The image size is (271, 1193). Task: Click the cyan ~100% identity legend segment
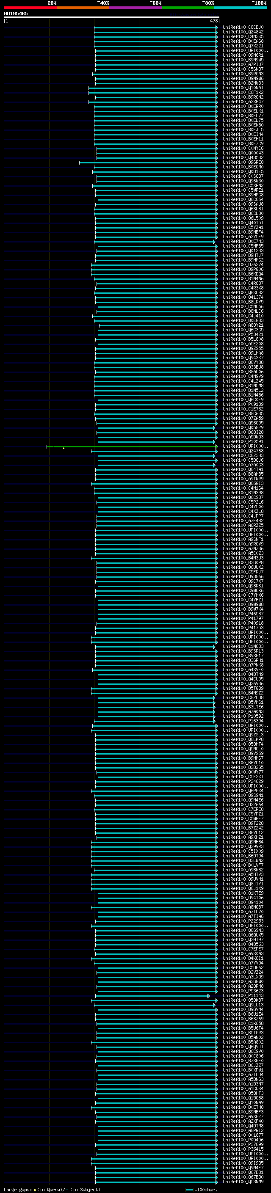pyautogui.click(x=241, y=8)
